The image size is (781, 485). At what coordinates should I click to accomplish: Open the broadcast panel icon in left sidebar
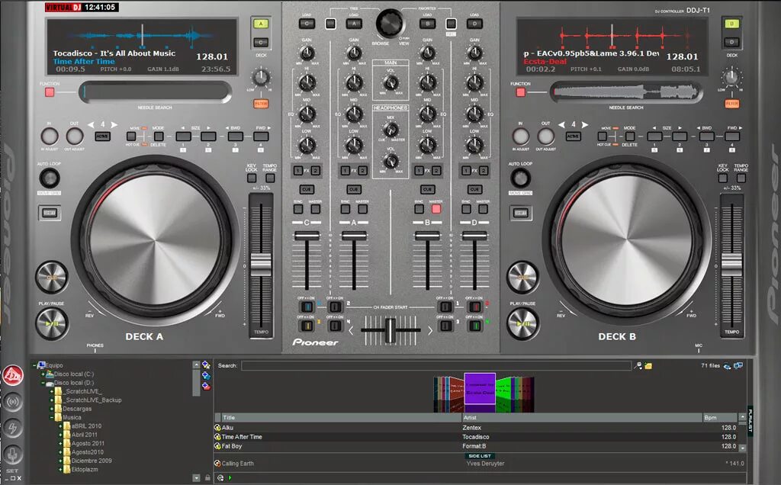point(14,401)
